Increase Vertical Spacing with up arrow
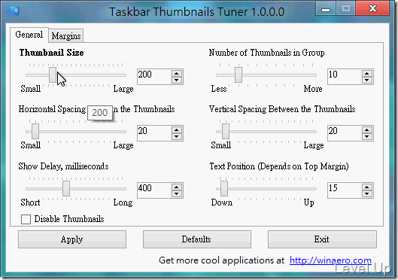 (x=367, y=130)
